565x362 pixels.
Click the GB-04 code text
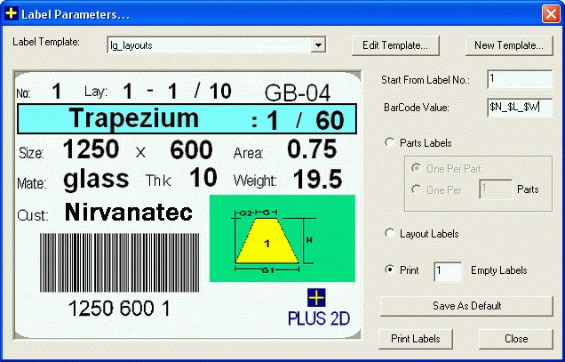298,93
